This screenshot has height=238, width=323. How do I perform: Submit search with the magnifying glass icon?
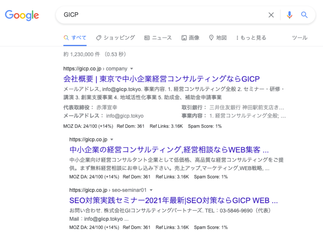pos(304,15)
